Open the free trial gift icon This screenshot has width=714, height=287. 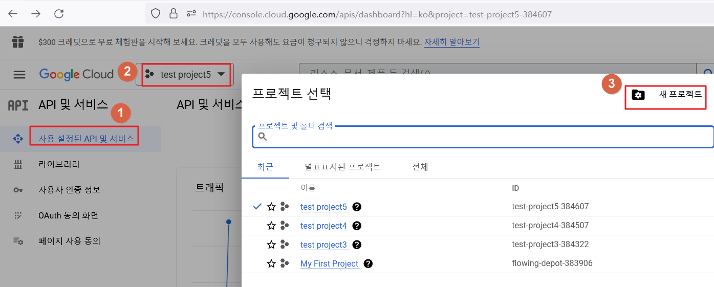coord(18,41)
